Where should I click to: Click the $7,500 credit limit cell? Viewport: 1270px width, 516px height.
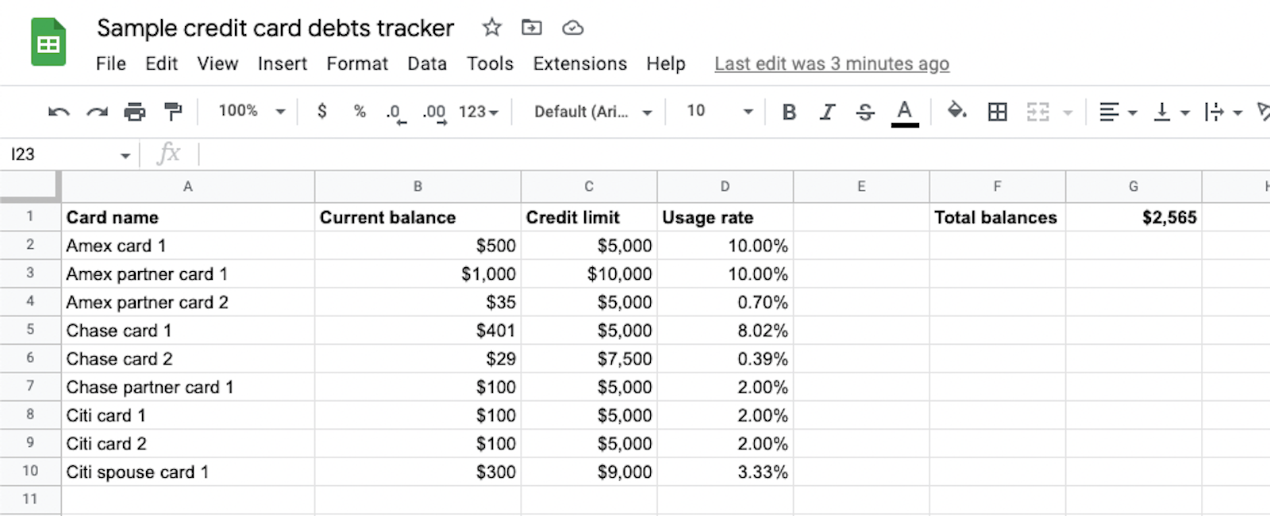coord(589,359)
